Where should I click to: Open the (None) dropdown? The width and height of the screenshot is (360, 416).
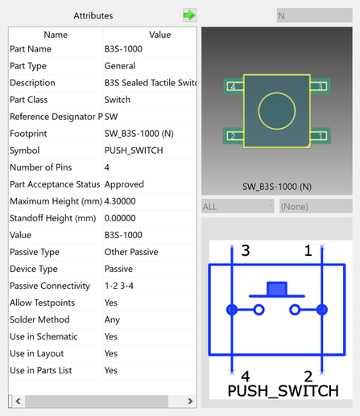(316, 206)
